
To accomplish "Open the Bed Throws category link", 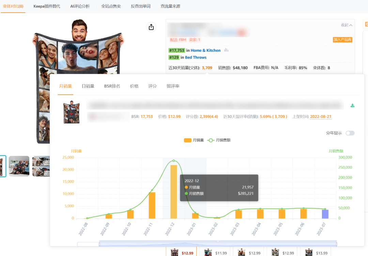I will (196, 57).
